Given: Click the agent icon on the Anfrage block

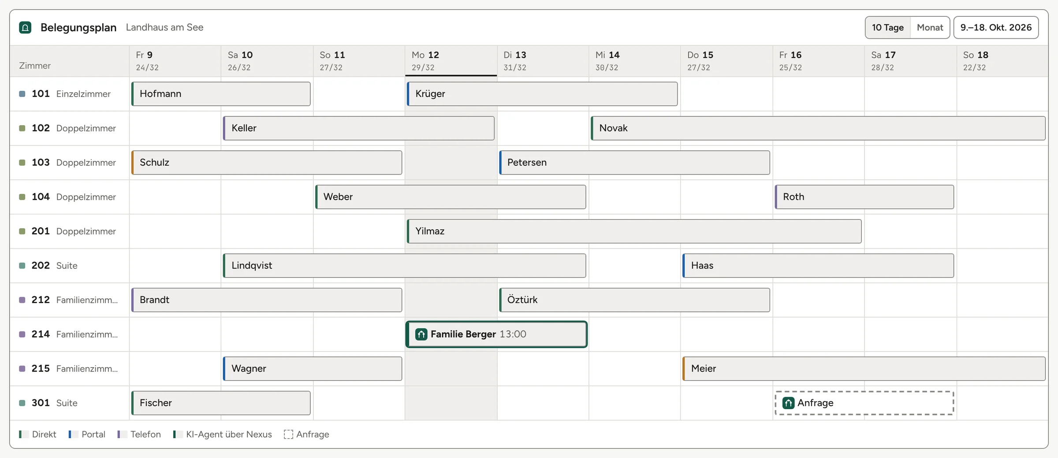Looking at the screenshot, I should [788, 403].
